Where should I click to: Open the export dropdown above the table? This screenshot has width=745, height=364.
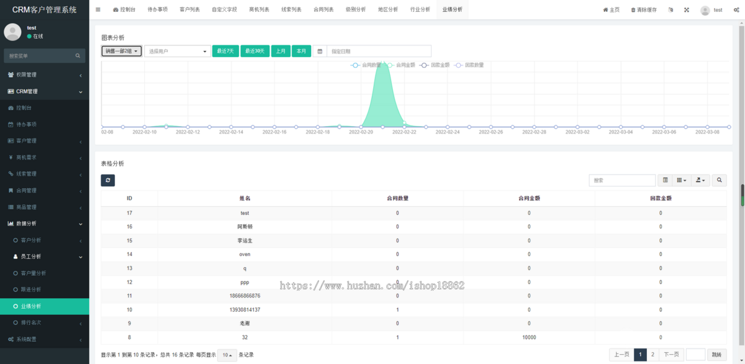(700, 180)
